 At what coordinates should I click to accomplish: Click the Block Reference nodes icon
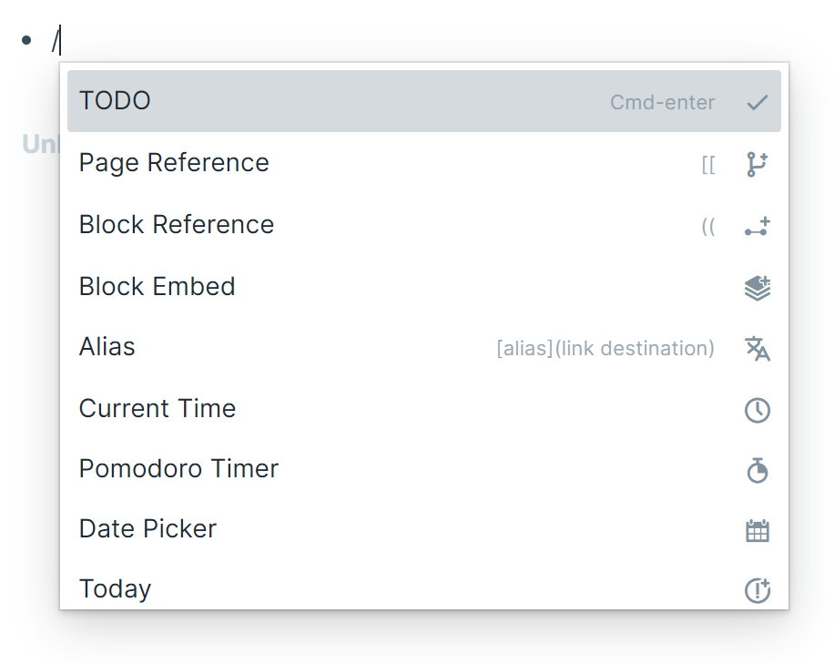(757, 226)
